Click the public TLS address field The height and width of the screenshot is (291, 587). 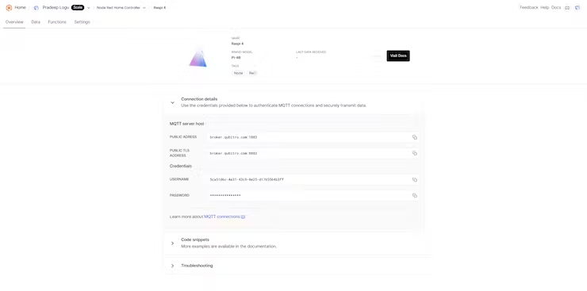(x=313, y=153)
